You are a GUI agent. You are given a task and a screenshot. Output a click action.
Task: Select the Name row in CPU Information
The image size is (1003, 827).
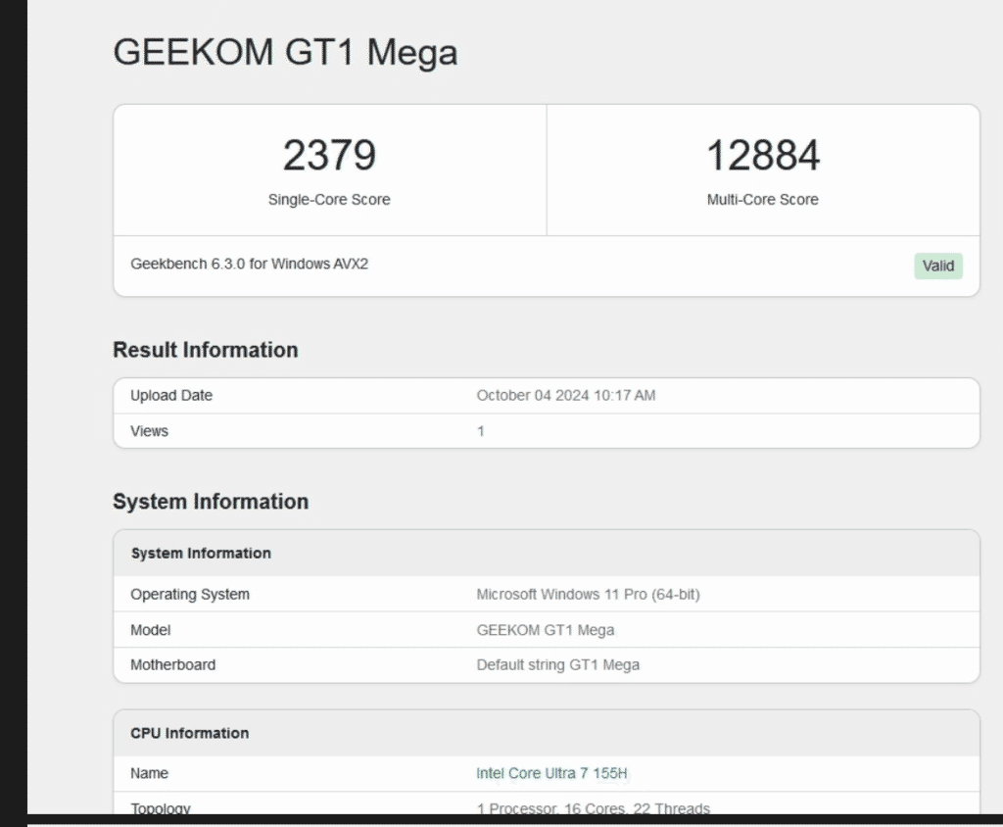392,773
